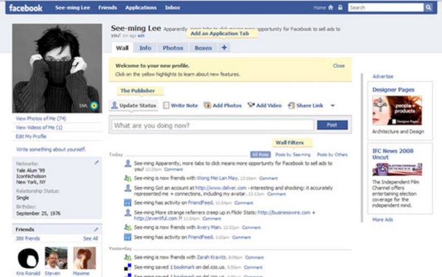The height and width of the screenshot is (277, 442).
Task: Open View Photos of Me (74)
Action: (41, 118)
